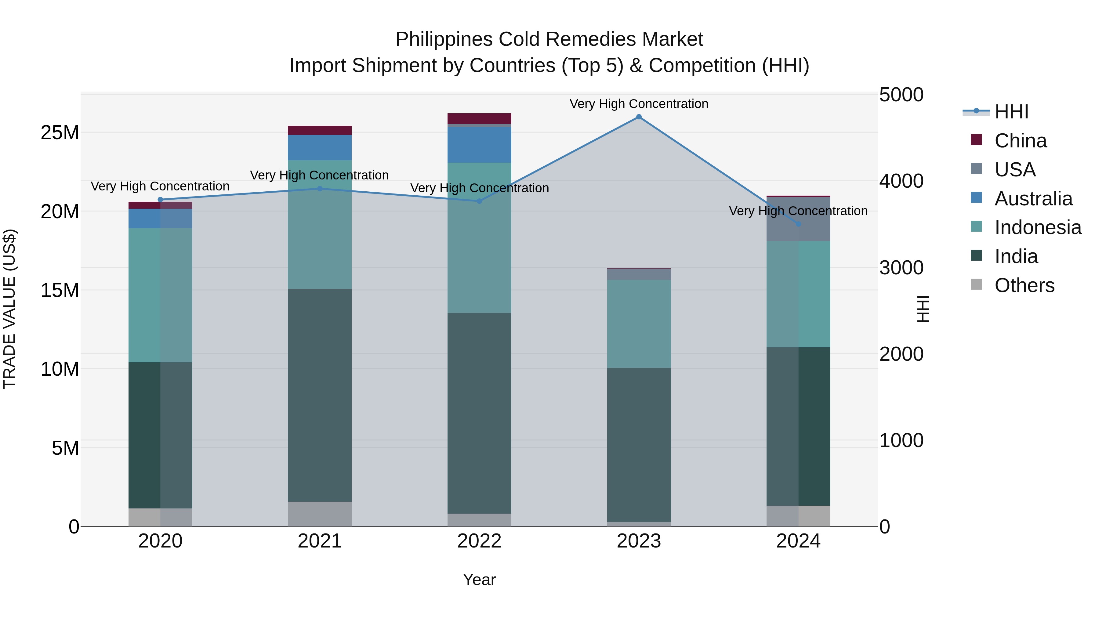Screen dimensions: 1099x618
Task: Toggle the India legend label
Action: point(1016,256)
